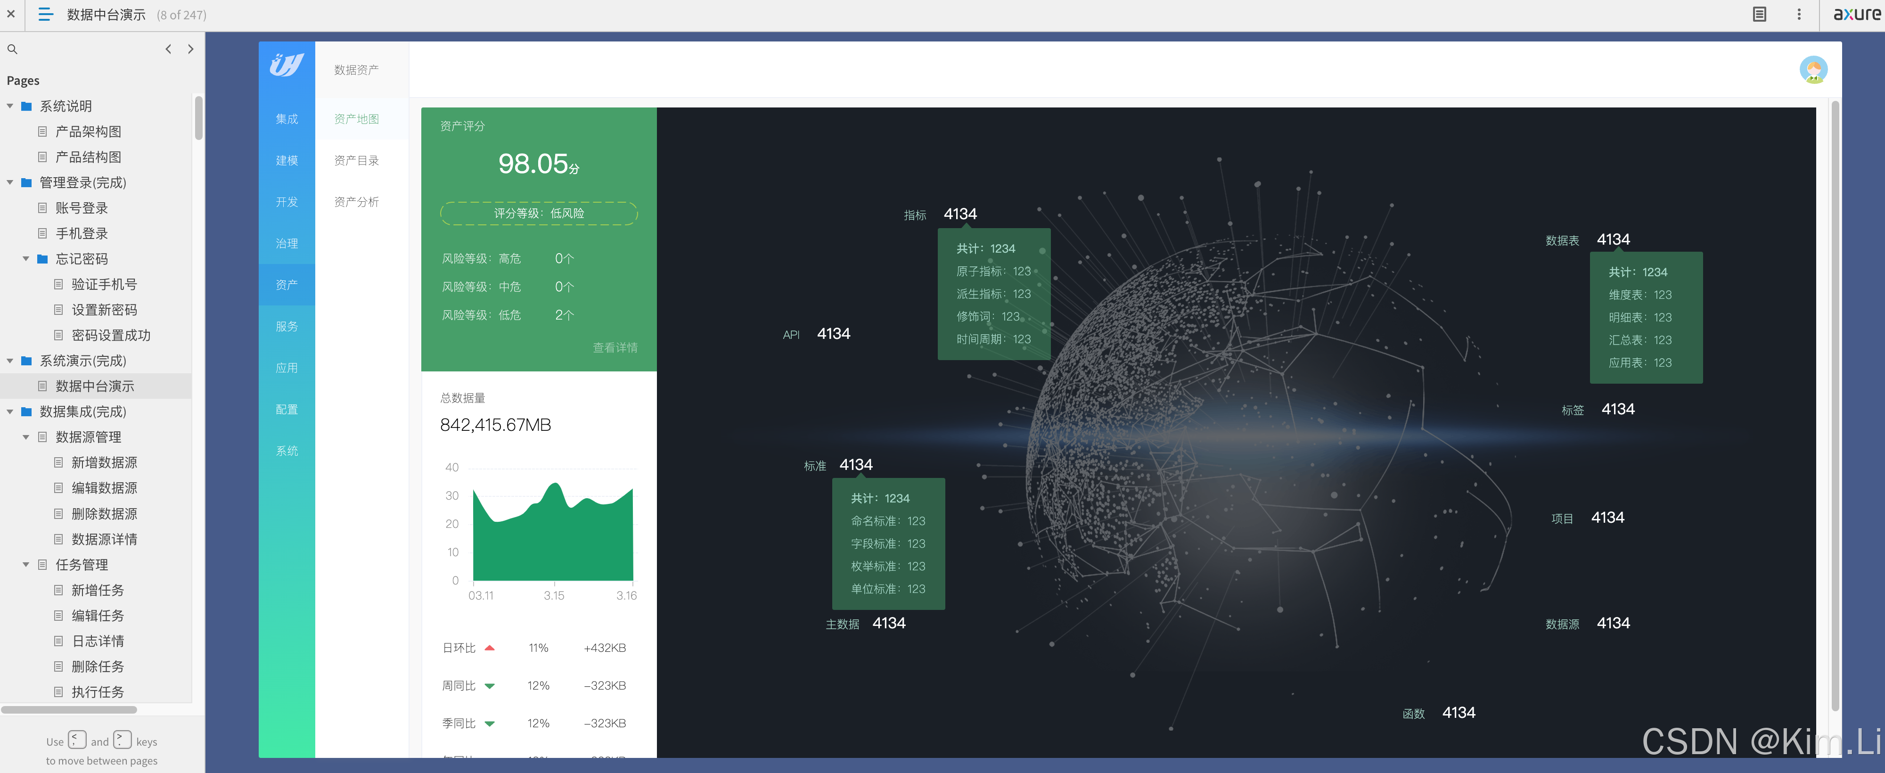Go to previous page with left chevron

pos(168,49)
